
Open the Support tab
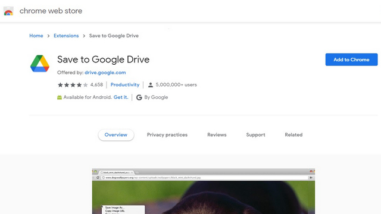point(255,135)
